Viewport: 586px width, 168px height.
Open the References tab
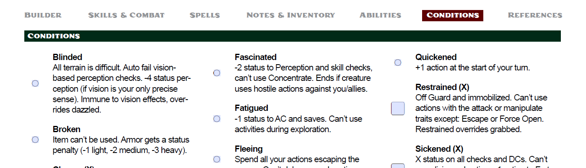click(535, 15)
